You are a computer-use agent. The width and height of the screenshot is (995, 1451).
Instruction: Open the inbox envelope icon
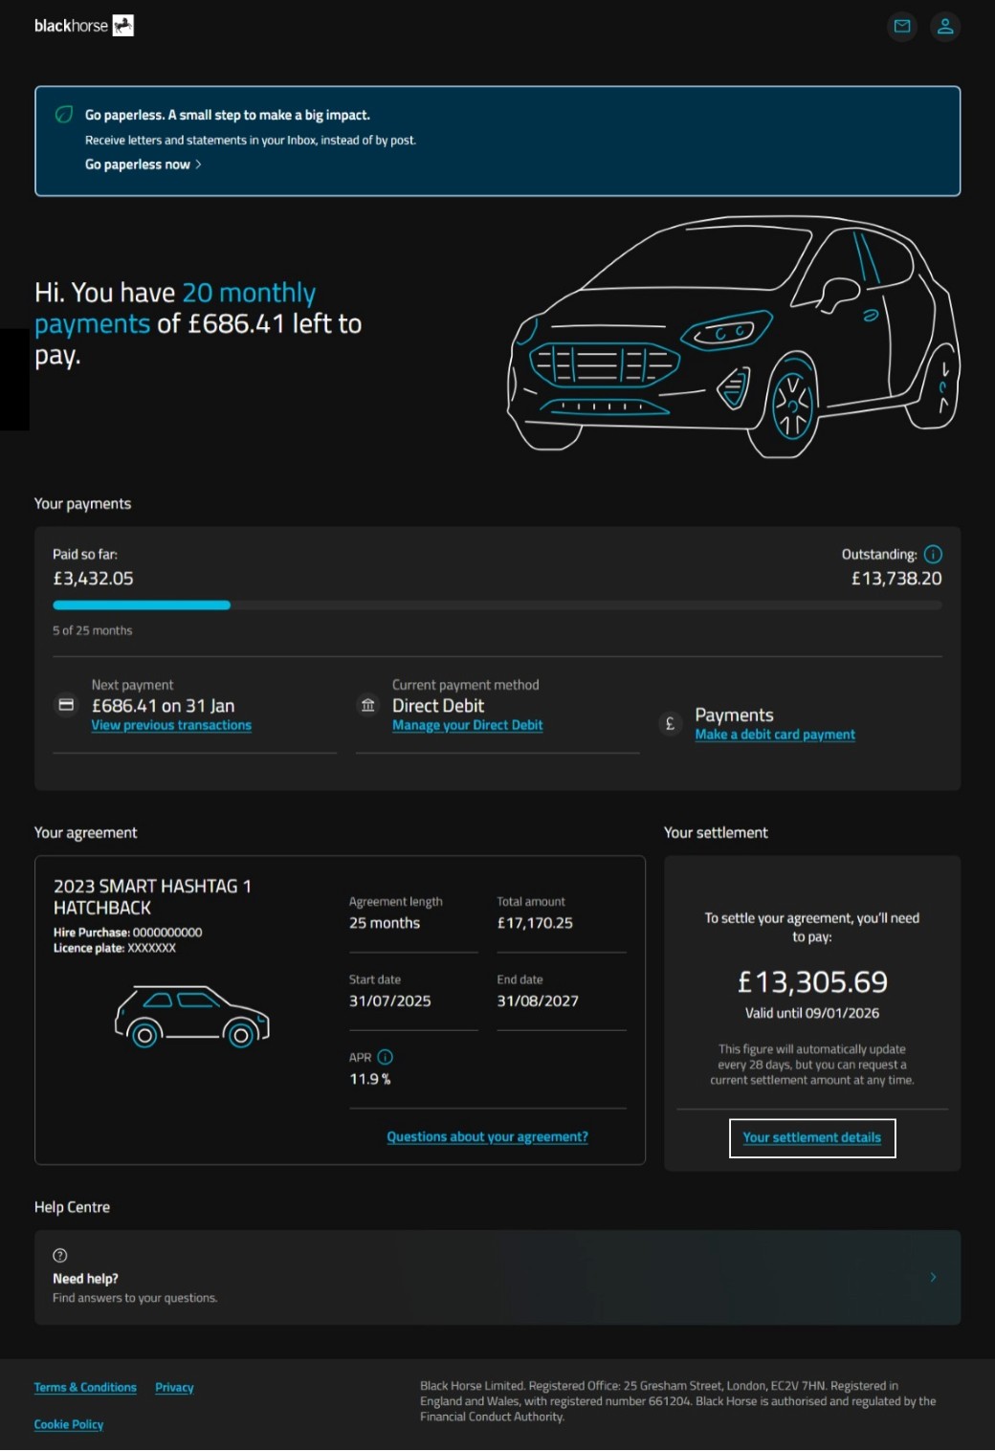pos(901,26)
